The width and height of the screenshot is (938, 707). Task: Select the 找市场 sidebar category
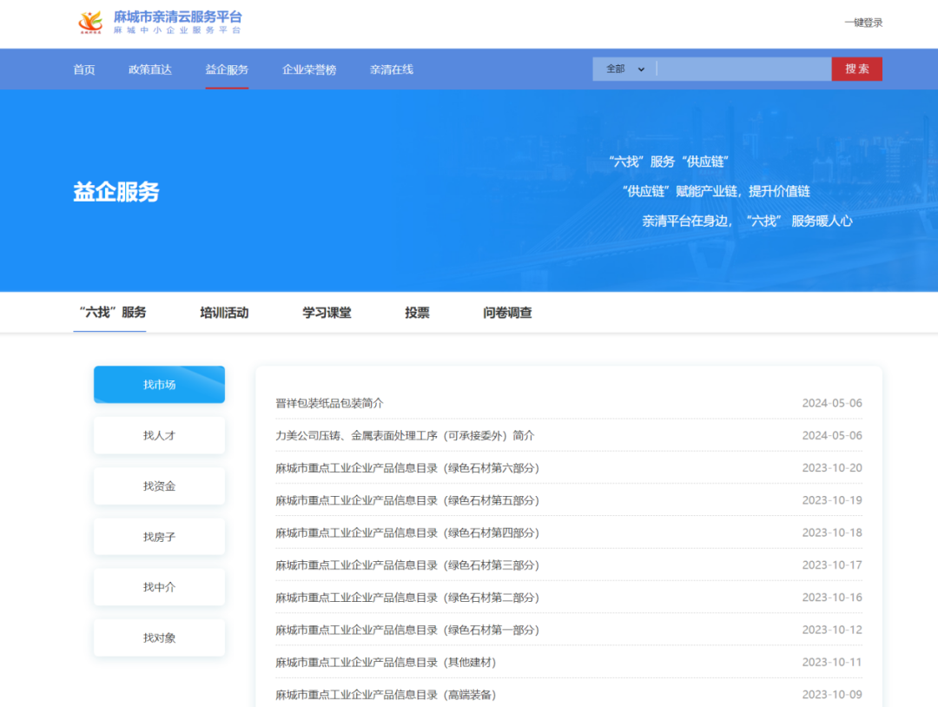pos(159,384)
